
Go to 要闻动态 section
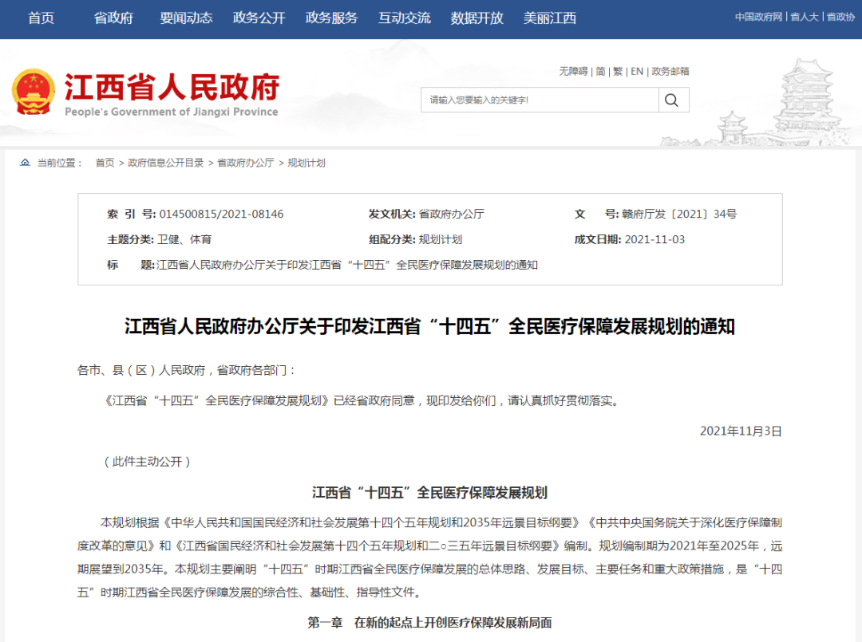click(x=186, y=18)
